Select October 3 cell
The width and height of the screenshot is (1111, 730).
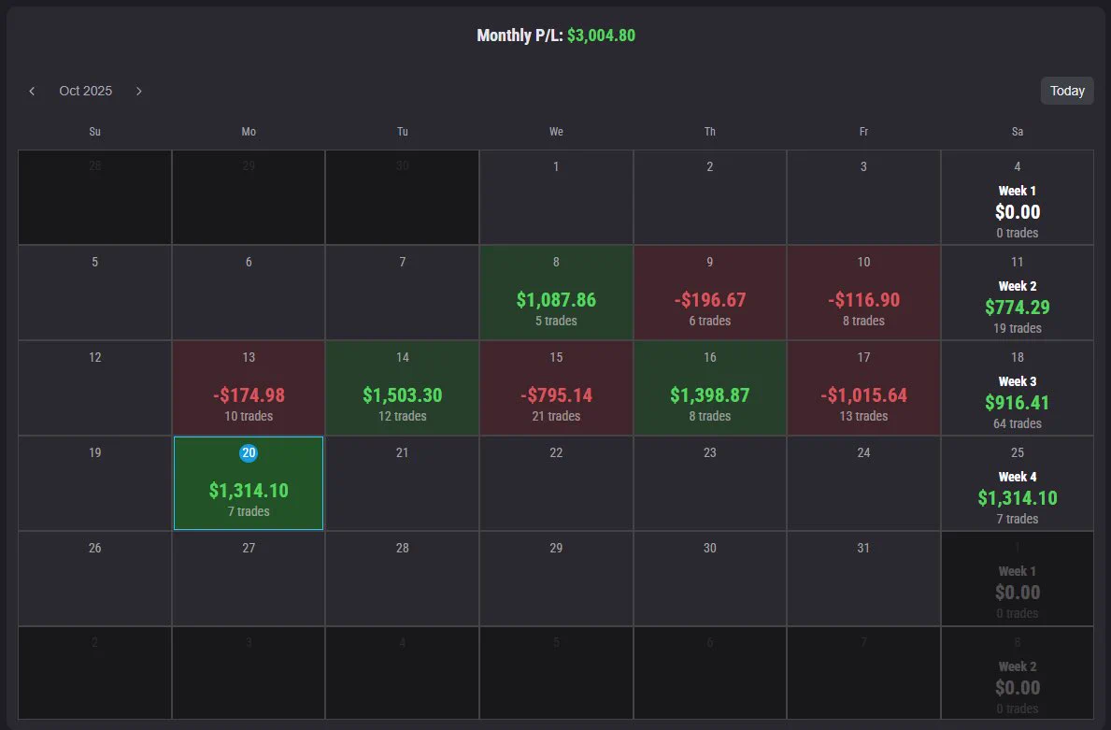(863, 198)
